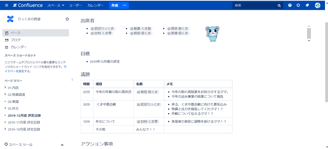Open the hamburger app switcher menu
This screenshot has width=328, height=149.
point(7,5)
